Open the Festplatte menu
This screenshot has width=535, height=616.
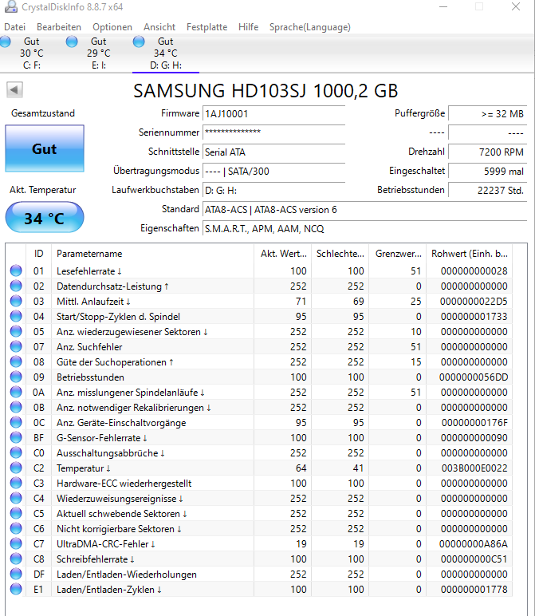coord(207,27)
